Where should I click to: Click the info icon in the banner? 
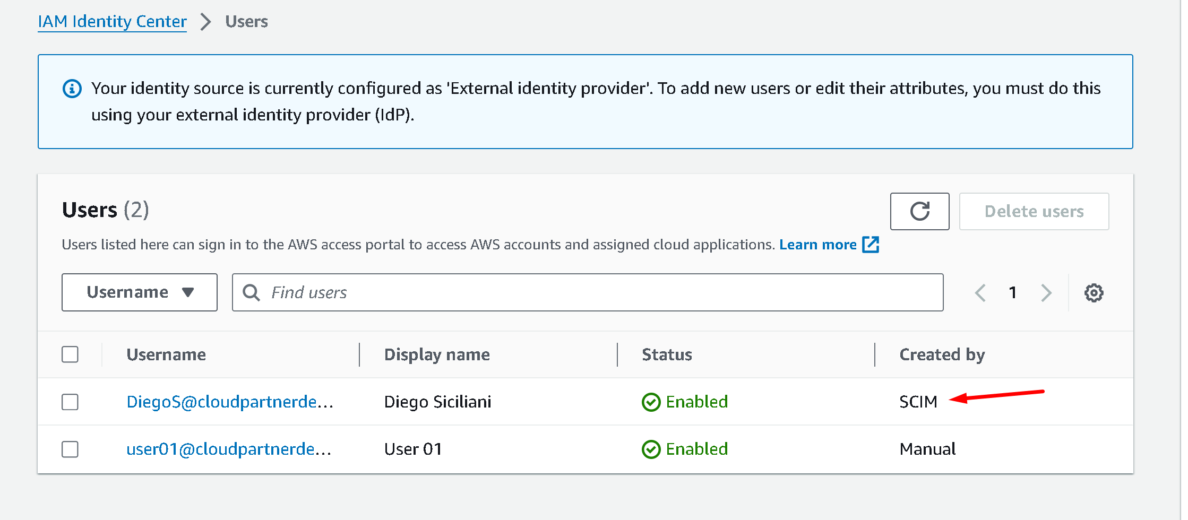72,89
